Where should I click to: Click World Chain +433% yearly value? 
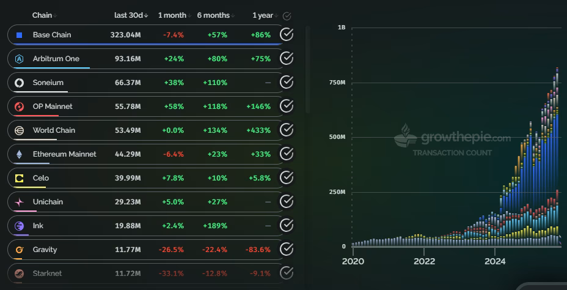[258, 130]
